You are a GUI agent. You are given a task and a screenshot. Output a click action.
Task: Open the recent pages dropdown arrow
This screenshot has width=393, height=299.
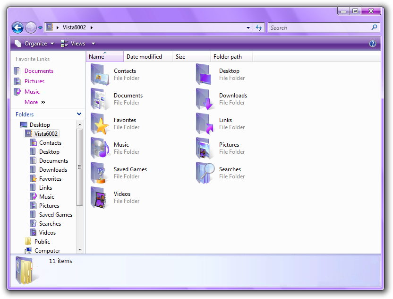coord(40,28)
